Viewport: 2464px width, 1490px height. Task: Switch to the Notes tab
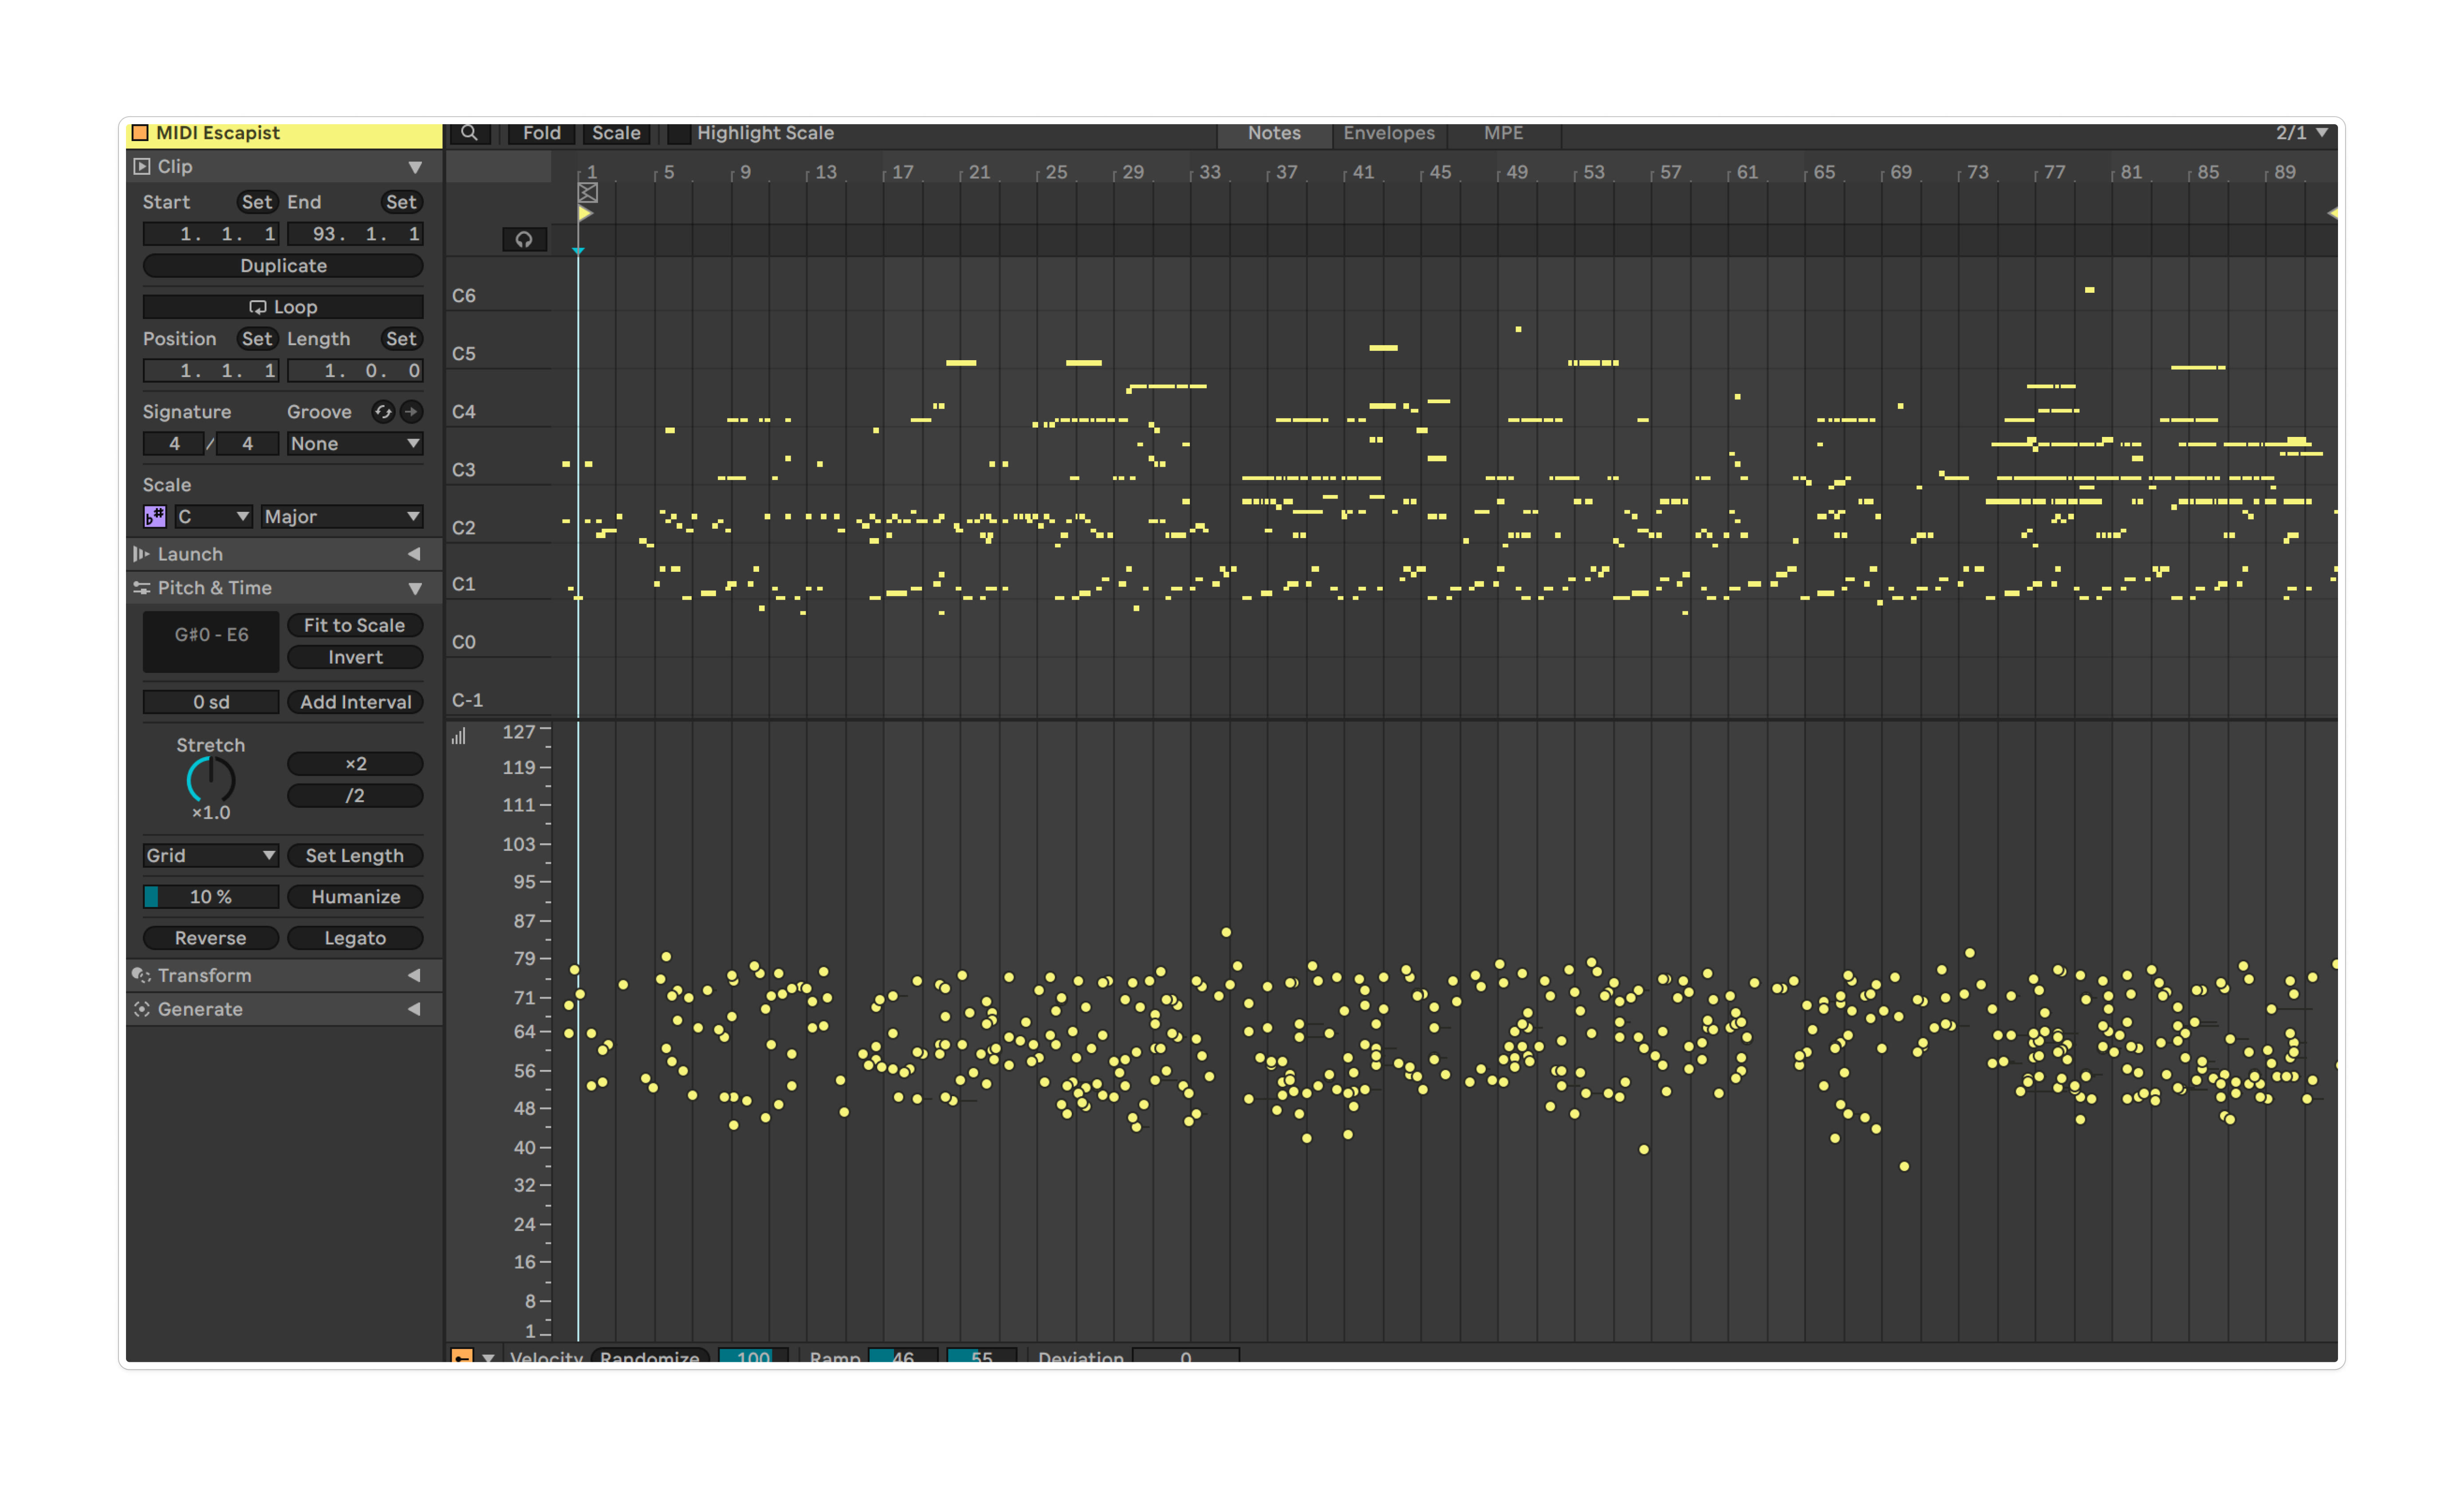point(1274,133)
